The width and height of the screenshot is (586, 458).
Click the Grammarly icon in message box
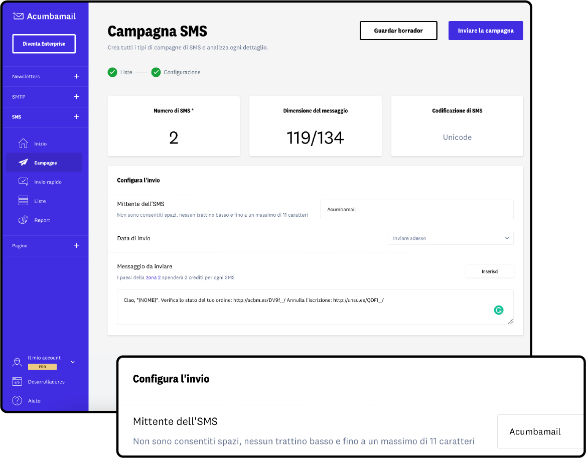(498, 310)
